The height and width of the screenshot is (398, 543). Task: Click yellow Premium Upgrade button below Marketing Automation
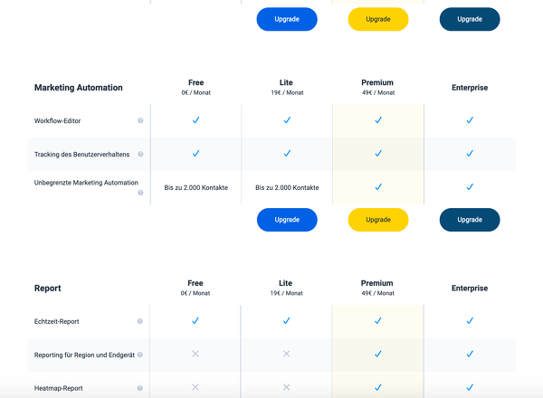click(378, 220)
